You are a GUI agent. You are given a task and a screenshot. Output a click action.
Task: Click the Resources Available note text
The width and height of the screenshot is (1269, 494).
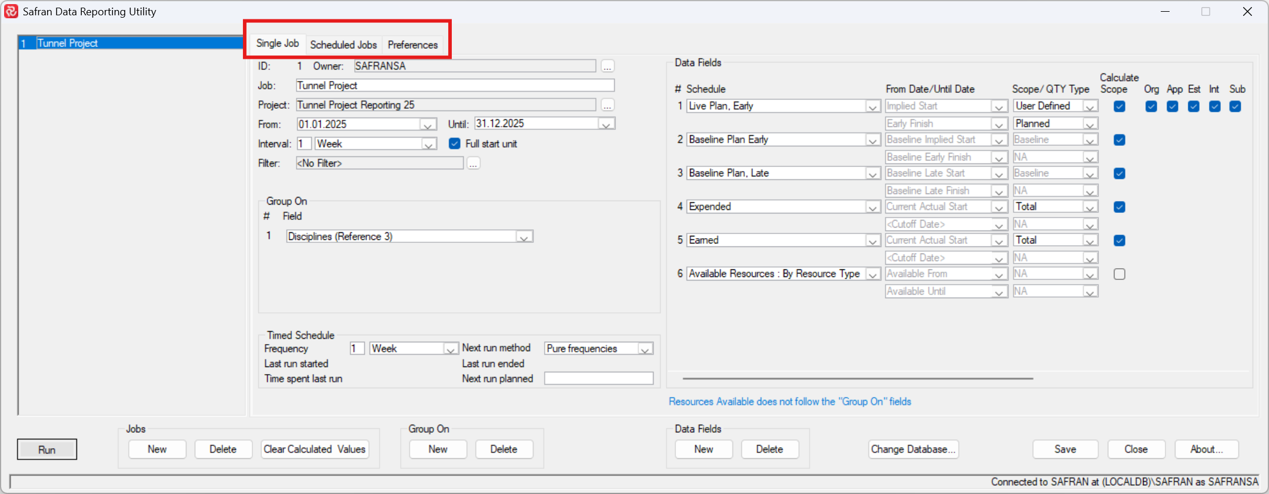(x=790, y=402)
